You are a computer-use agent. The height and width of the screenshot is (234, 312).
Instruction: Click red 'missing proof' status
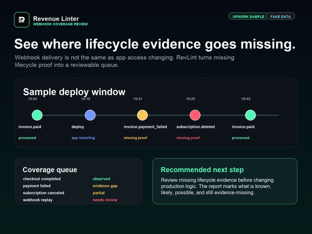(x=188, y=138)
